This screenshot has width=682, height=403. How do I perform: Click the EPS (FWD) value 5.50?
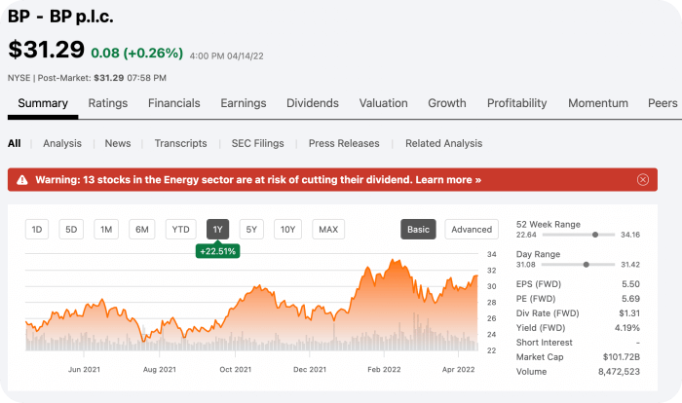click(630, 284)
